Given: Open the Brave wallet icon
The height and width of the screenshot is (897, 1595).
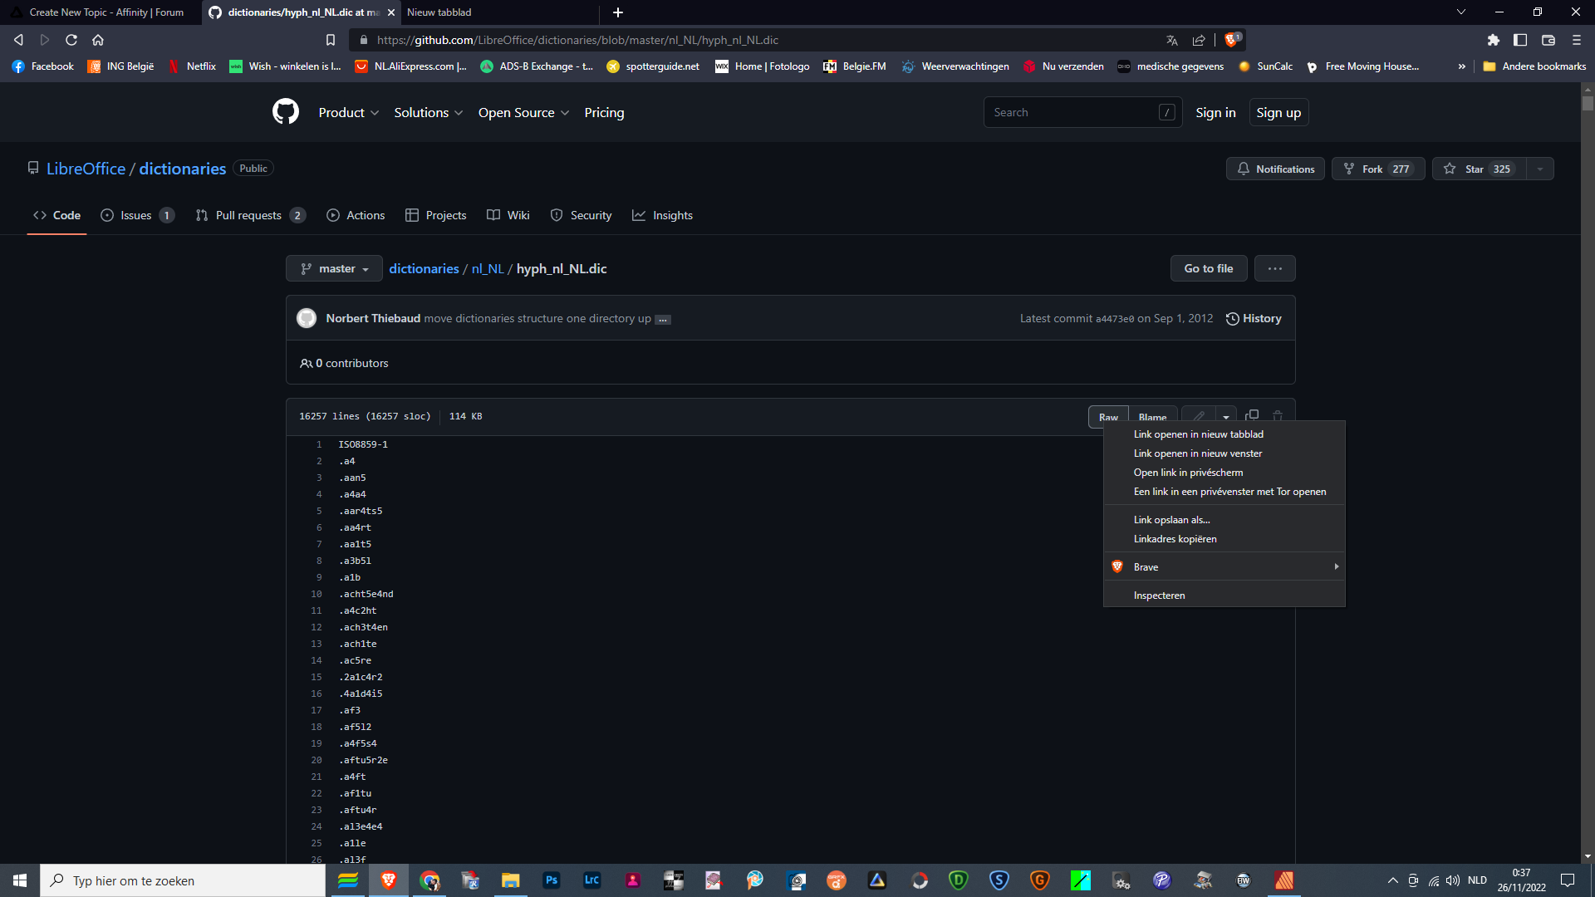Looking at the screenshot, I should click(1548, 40).
